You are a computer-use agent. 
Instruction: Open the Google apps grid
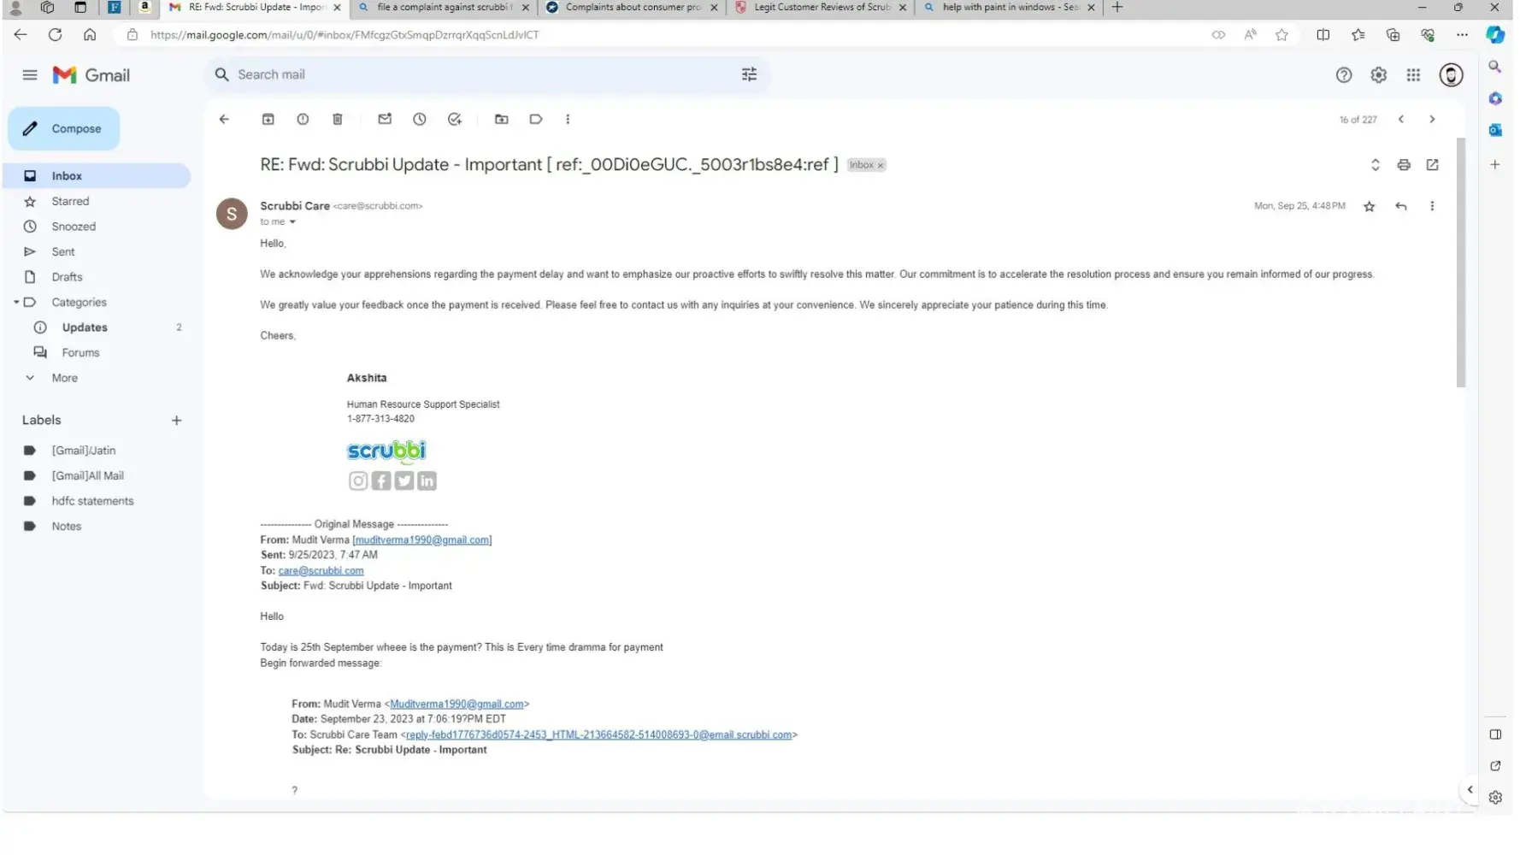1414,75
